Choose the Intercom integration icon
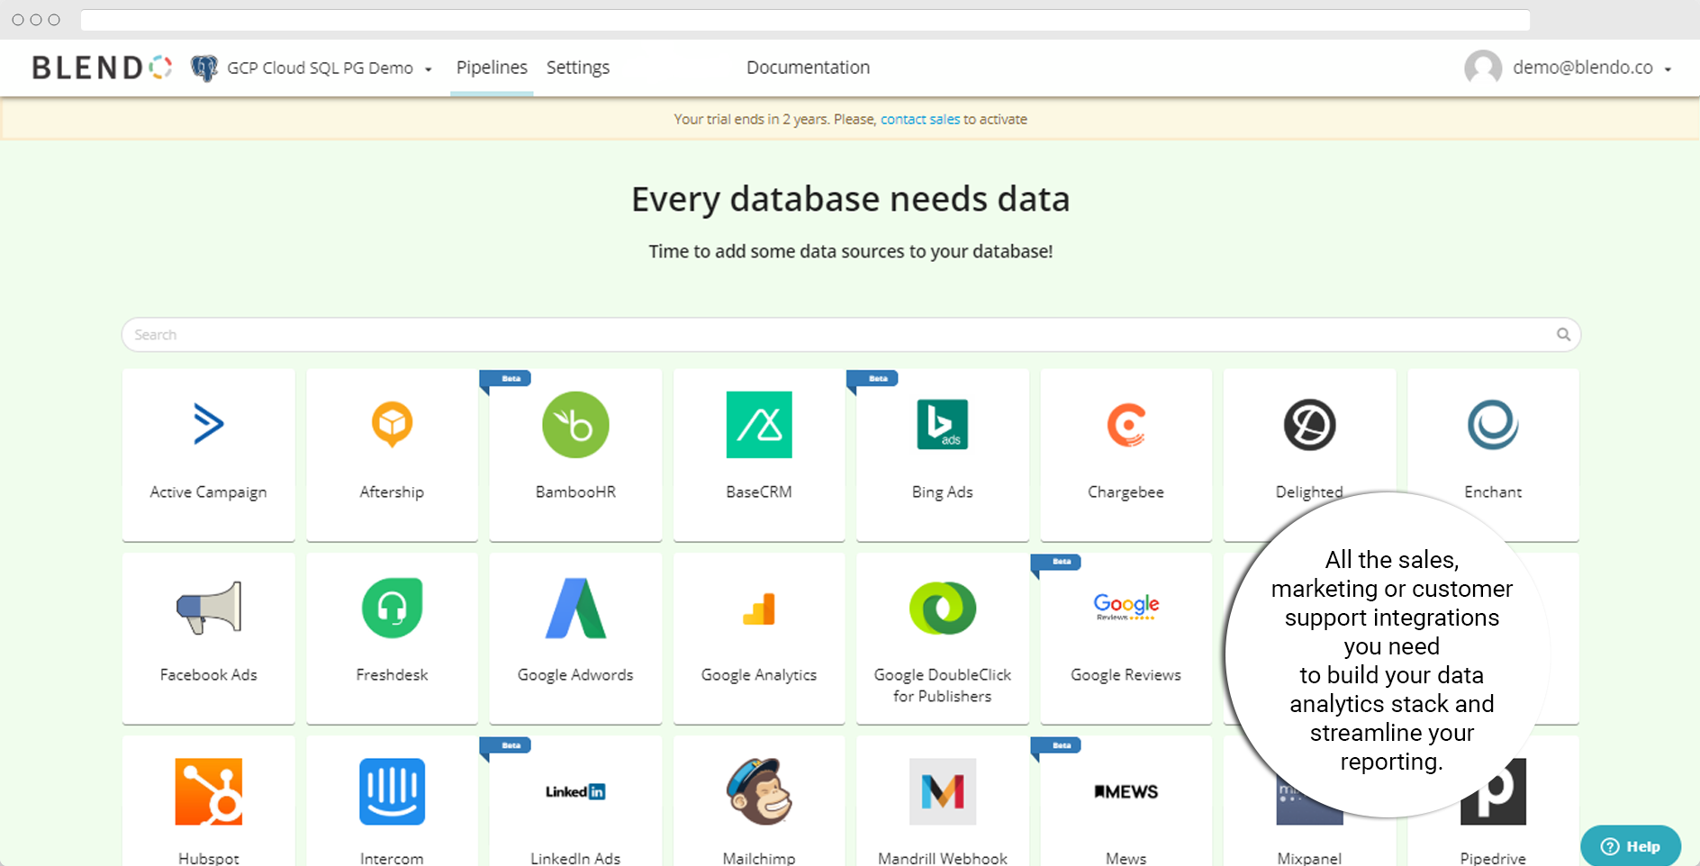This screenshot has height=866, width=1700. click(392, 792)
